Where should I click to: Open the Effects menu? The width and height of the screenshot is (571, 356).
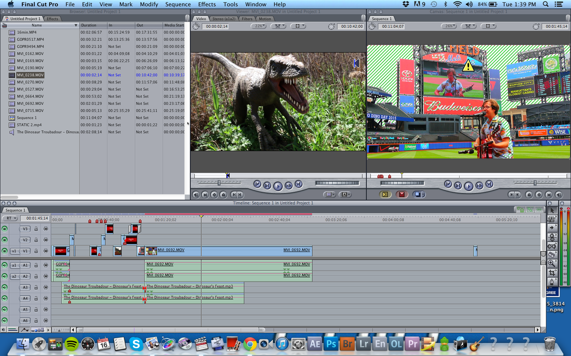tap(207, 4)
